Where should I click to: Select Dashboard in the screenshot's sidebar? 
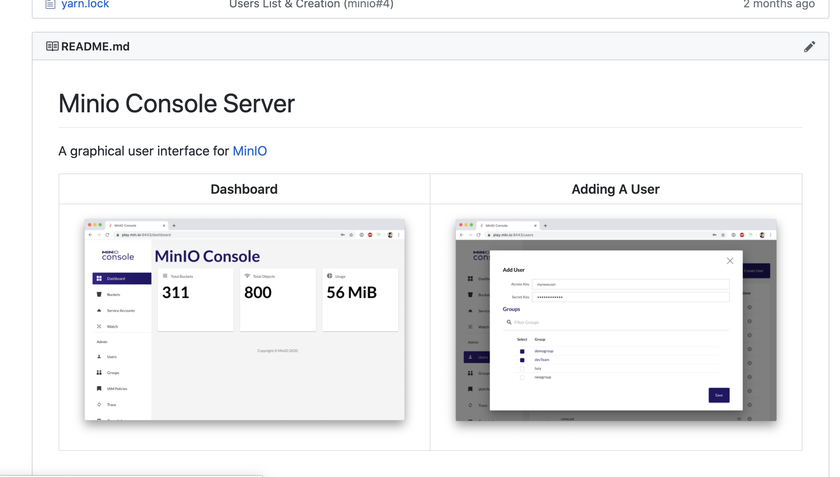pyautogui.click(x=122, y=278)
